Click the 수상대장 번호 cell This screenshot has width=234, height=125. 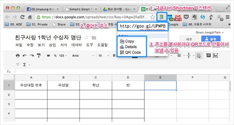tap(31, 85)
